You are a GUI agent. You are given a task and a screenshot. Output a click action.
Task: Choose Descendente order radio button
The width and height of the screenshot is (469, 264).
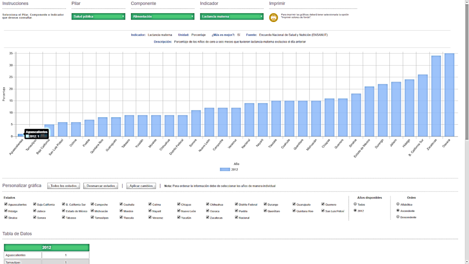(398, 217)
